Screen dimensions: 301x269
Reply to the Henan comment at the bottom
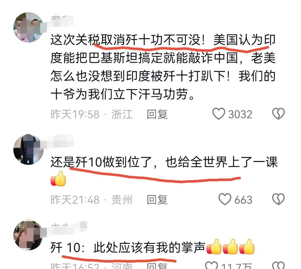coord(157,266)
